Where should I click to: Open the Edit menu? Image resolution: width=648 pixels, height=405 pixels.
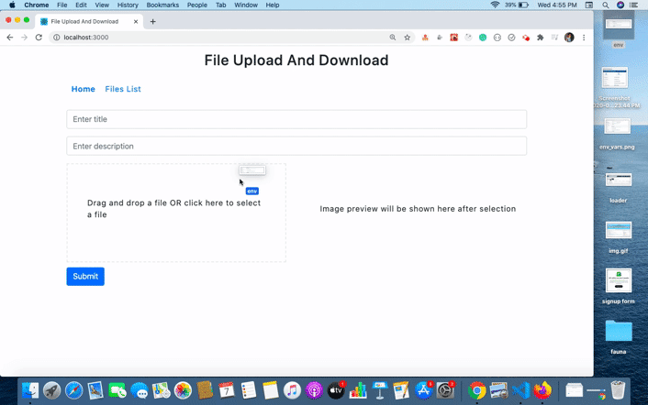pyautogui.click(x=81, y=5)
